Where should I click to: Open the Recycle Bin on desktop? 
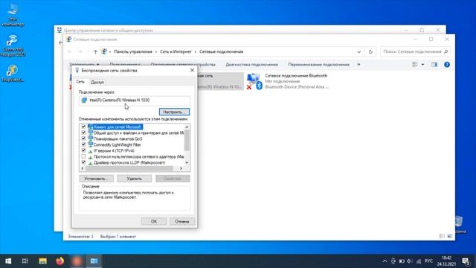click(x=459, y=224)
